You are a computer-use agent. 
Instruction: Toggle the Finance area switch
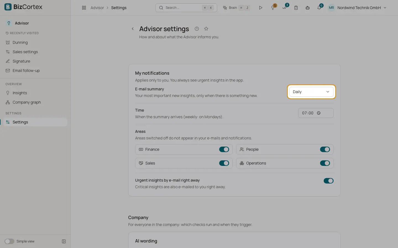pos(224,149)
